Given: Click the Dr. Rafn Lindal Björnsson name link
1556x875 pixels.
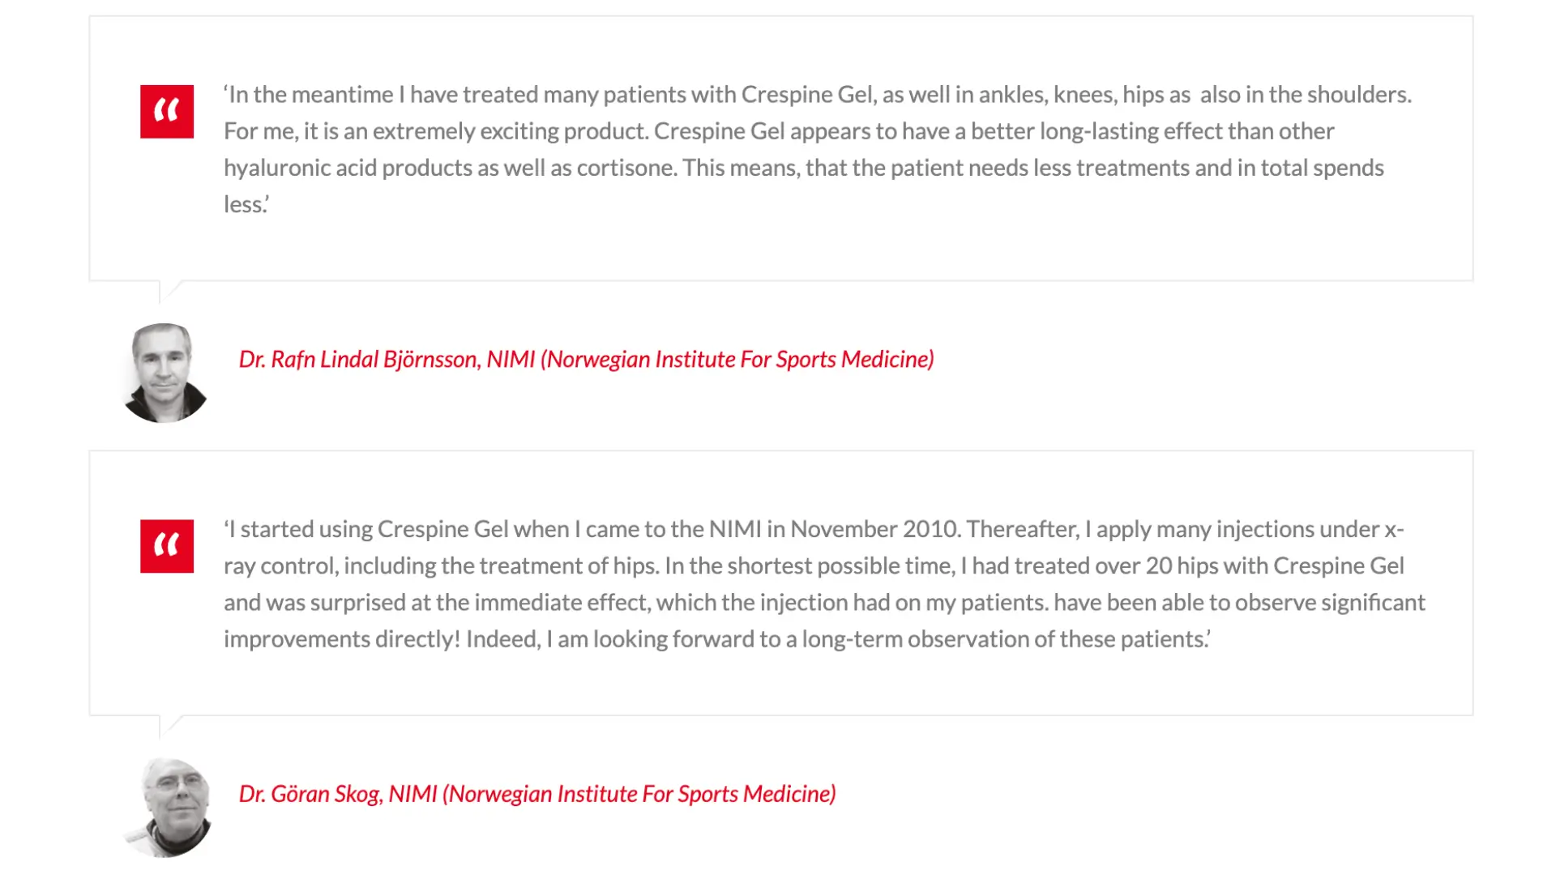Looking at the screenshot, I should click(x=359, y=359).
